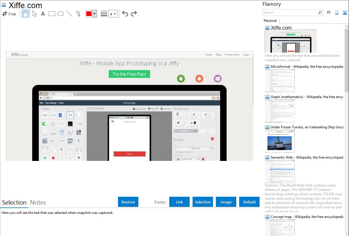Viewport: 349px width, 236px height.
Task: Pick the ellipse shape tool
Action: click(61, 14)
